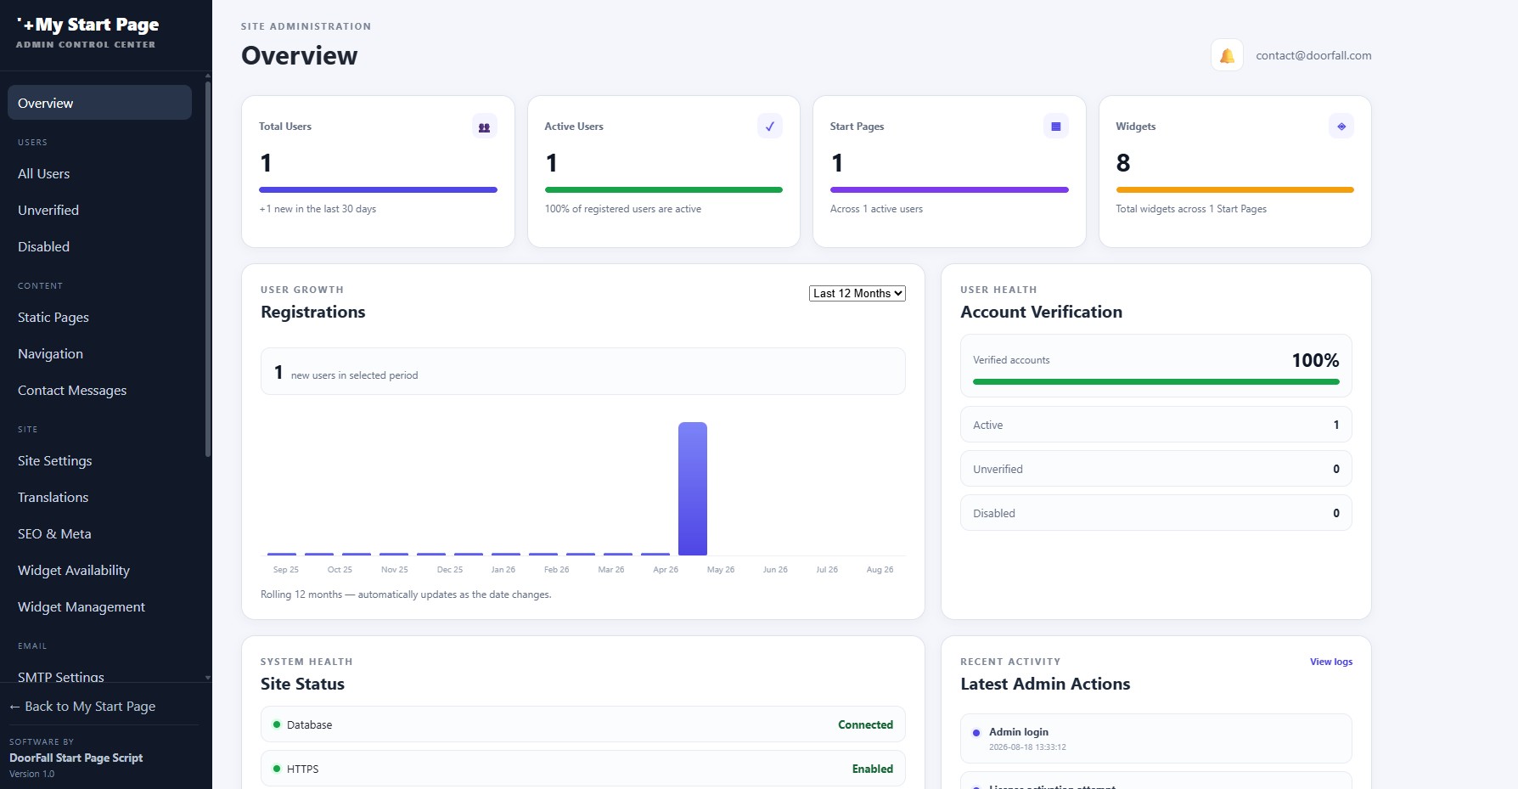The height and width of the screenshot is (789, 1518).
Task: Click the Sep 25 axis label
Action: 286,570
